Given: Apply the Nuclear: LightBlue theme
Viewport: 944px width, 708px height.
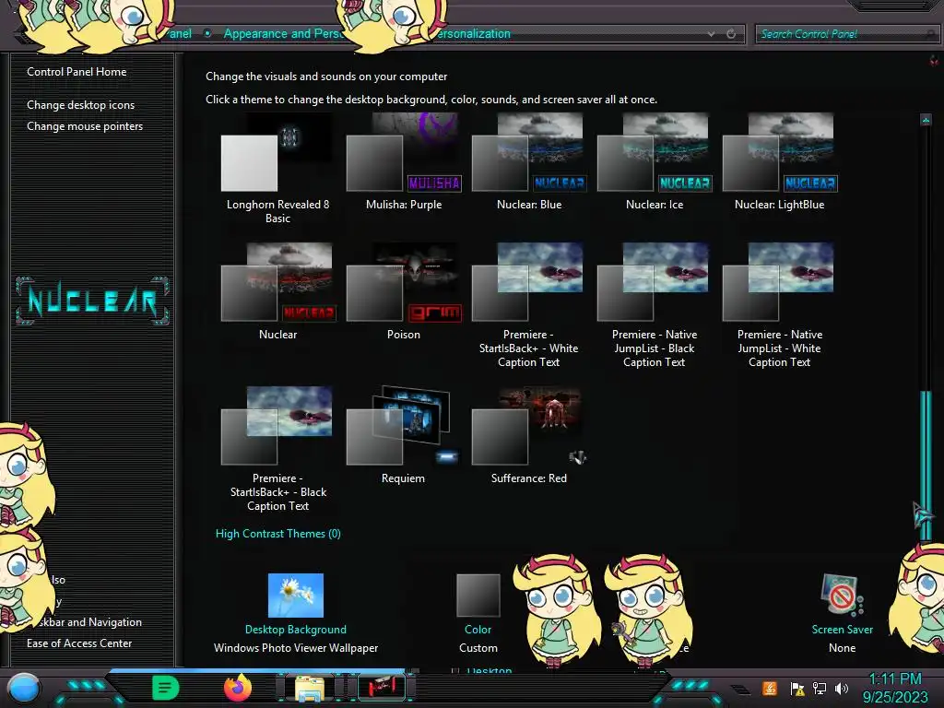Looking at the screenshot, I should coord(780,162).
